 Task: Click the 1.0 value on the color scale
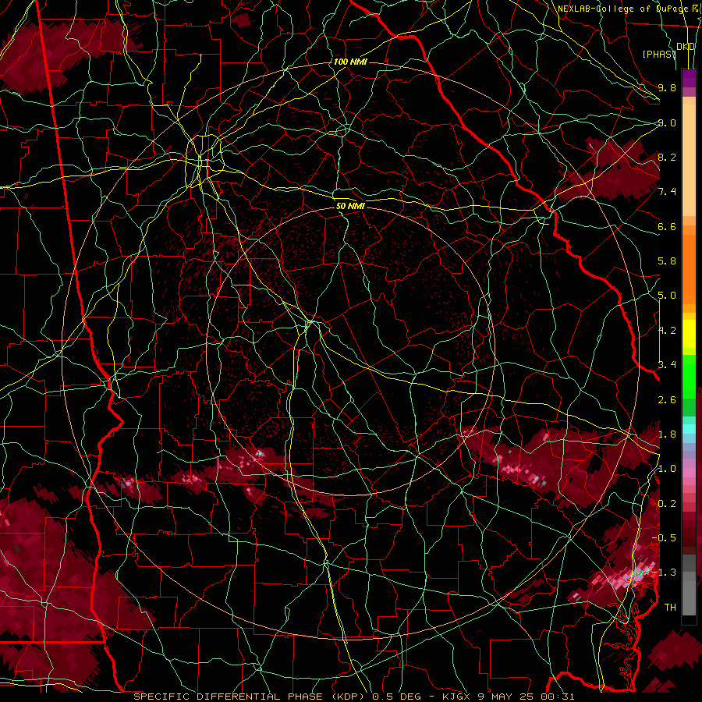point(667,469)
